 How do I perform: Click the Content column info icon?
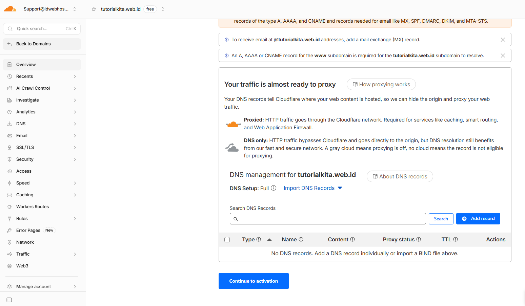(x=352, y=239)
